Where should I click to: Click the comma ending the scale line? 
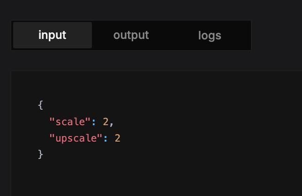112,123
